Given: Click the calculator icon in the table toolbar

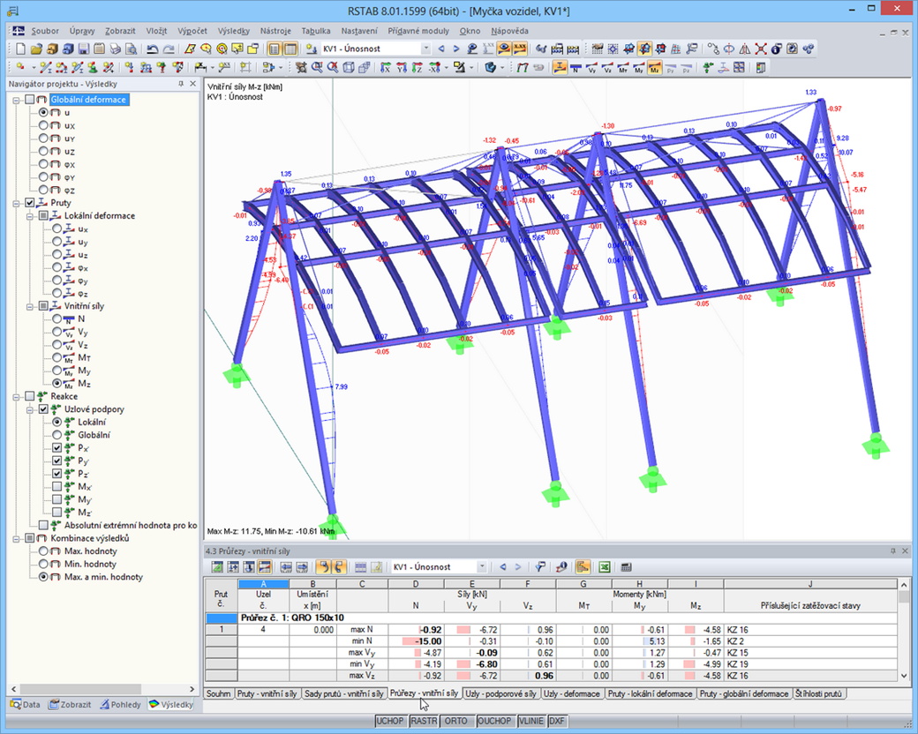Looking at the screenshot, I should (x=626, y=566).
